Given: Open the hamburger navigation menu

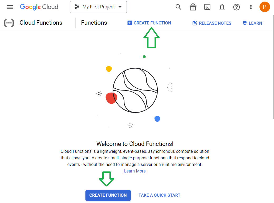Looking at the screenshot, I should point(10,7).
